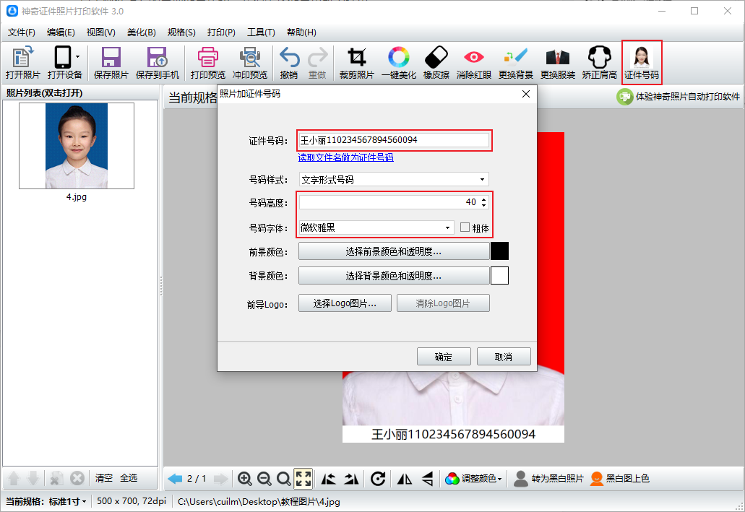Go to previous page blue arrow
Screen dimensions: 745x512
pyautogui.click(x=175, y=479)
